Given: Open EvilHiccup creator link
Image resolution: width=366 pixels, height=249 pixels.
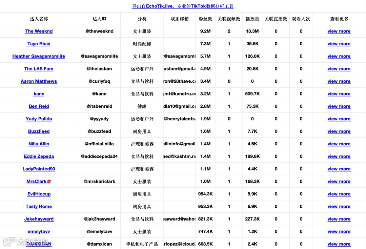Looking at the screenshot, I should click(x=39, y=194).
